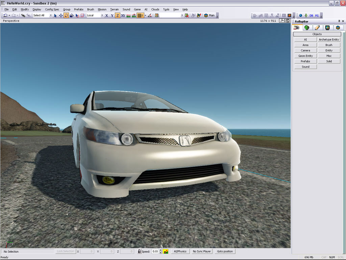Viewport: 346px width, 260px height.
Task: Click the Geom Entity button
Action: point(305,56)
